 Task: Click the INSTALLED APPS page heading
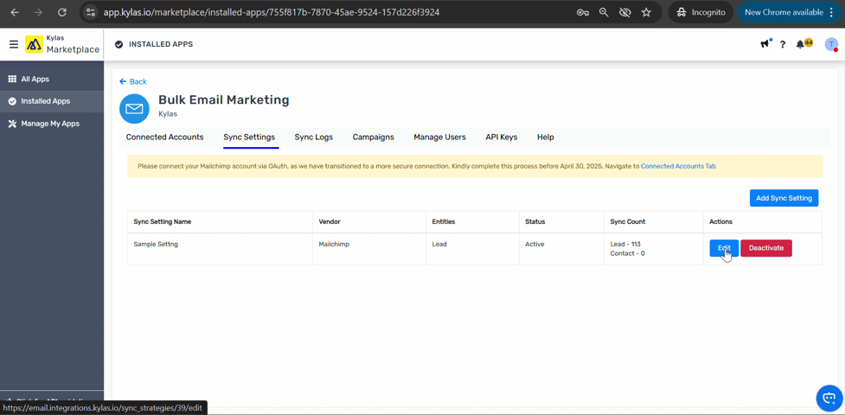click(161, 44)
